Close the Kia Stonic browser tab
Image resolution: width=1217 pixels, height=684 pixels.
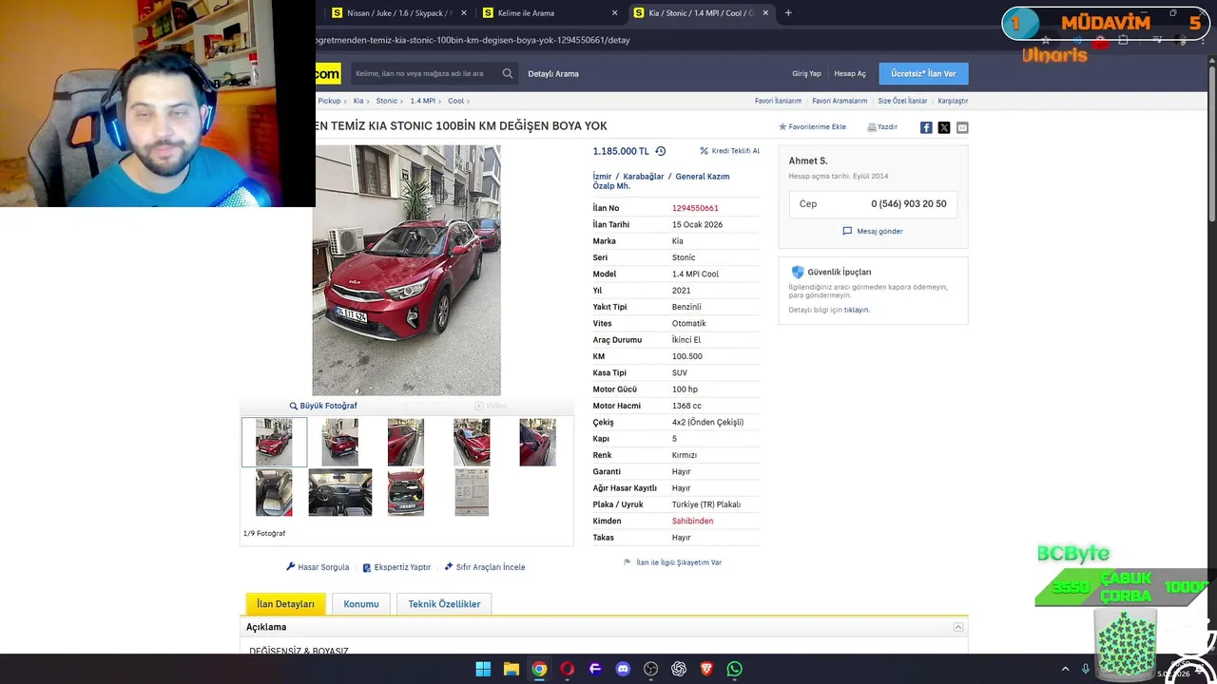(x=765, y=13)
